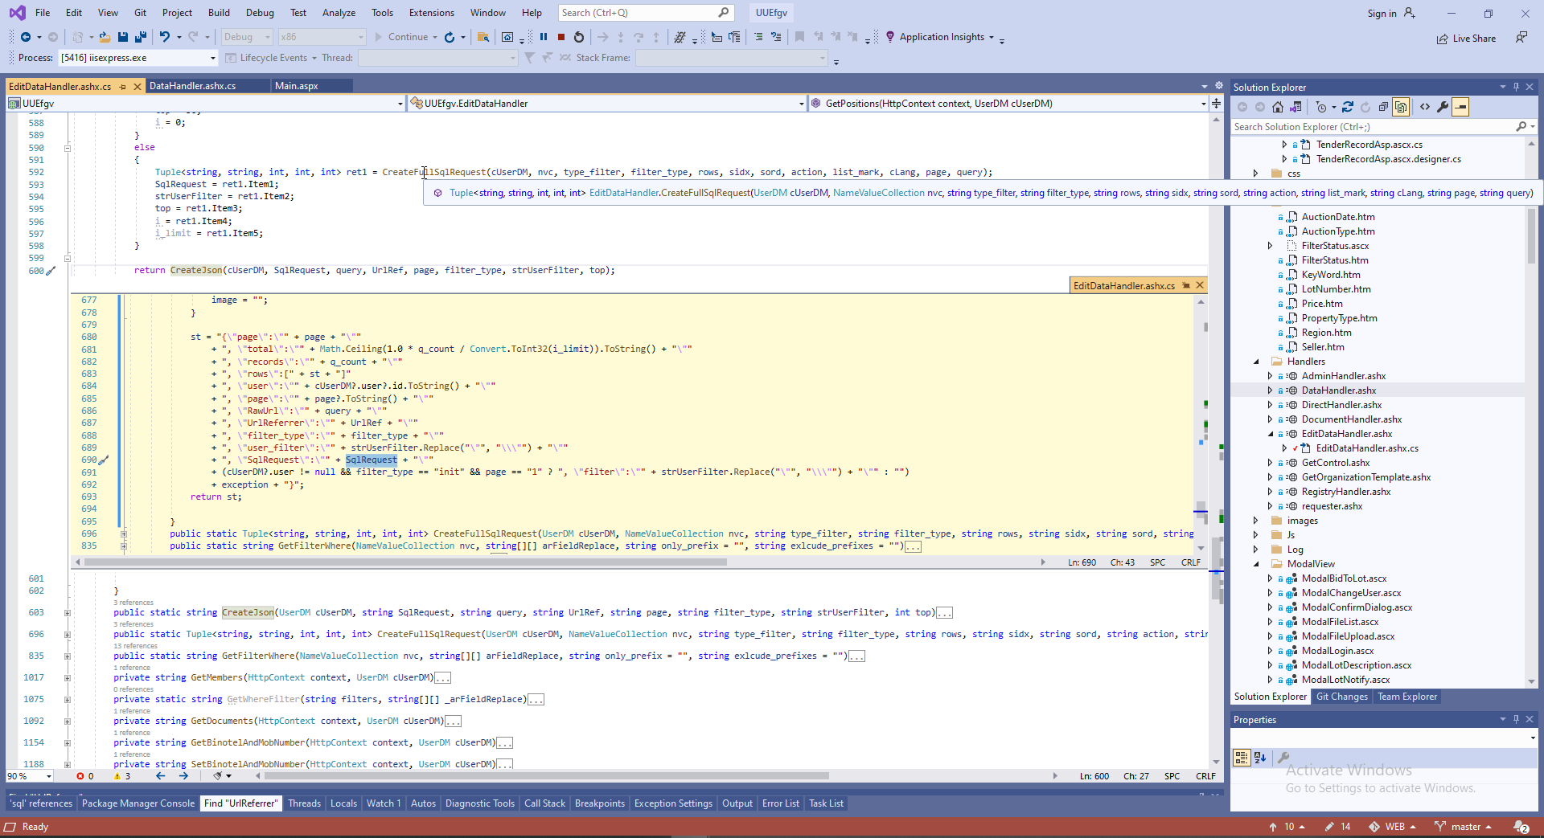Open Solution Explorer Properties wrench icon

tap(1443, 107)
